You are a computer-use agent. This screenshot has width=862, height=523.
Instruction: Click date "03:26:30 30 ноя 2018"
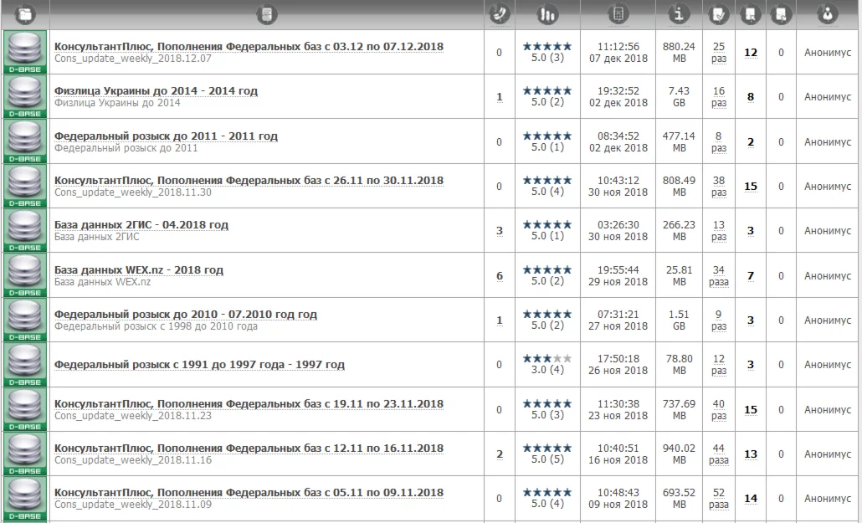(x=618, y=230)
